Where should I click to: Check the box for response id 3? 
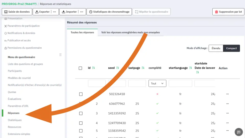pos(81,113)
